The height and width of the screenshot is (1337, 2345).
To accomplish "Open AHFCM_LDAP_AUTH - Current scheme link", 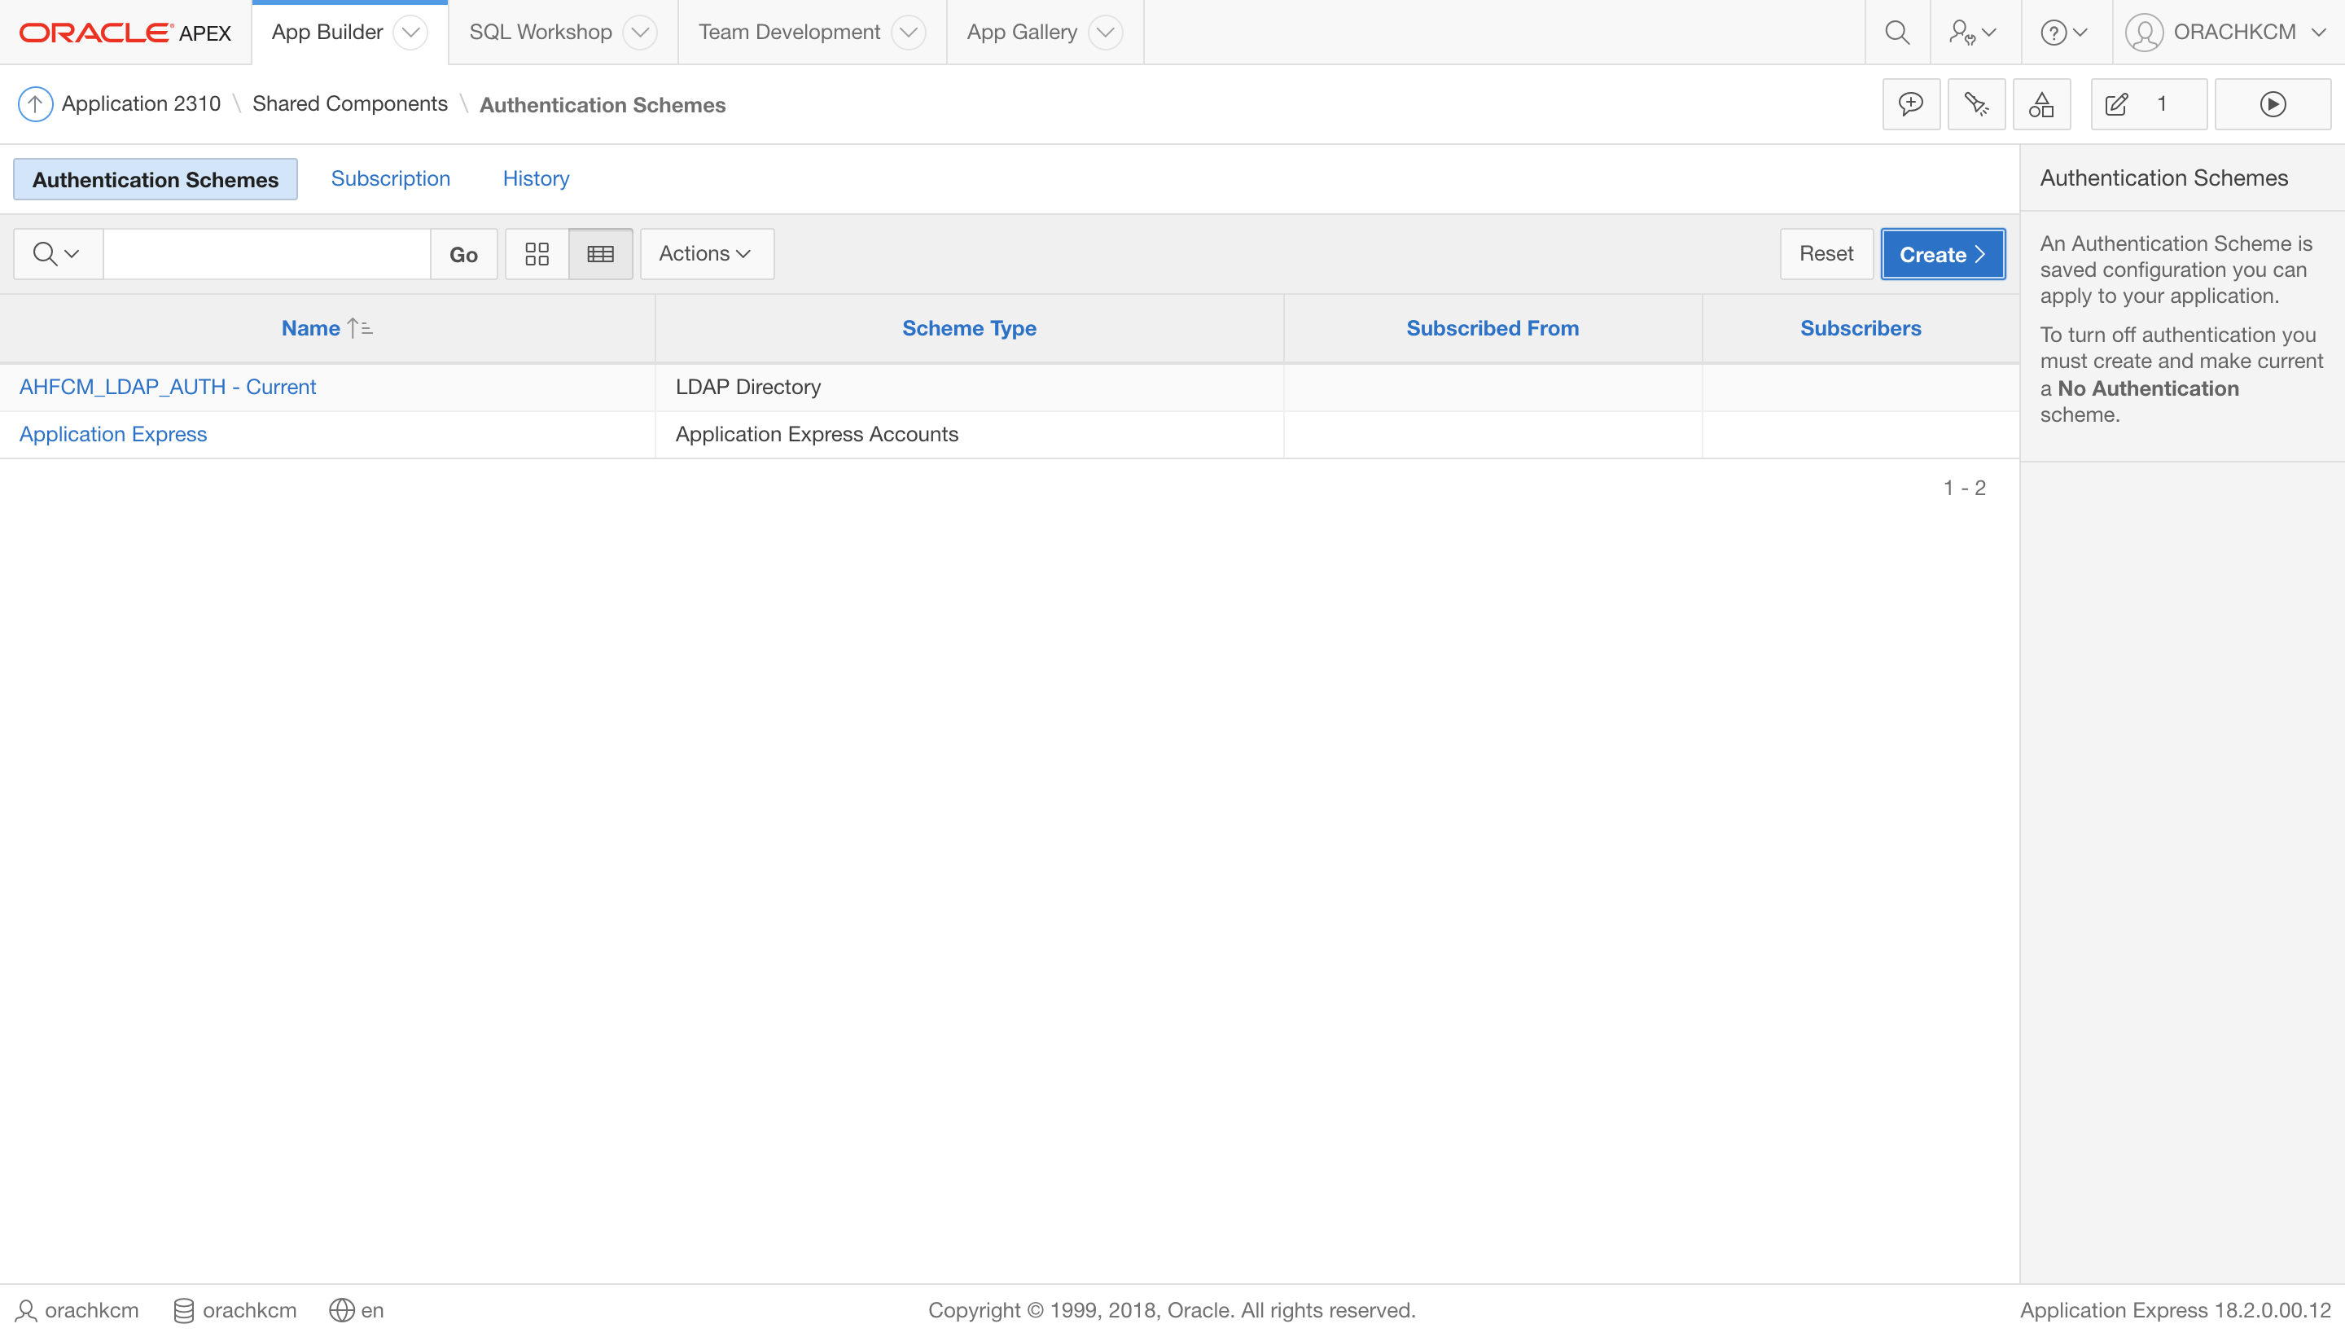I will pyautogui.click(x=167, y=387).
